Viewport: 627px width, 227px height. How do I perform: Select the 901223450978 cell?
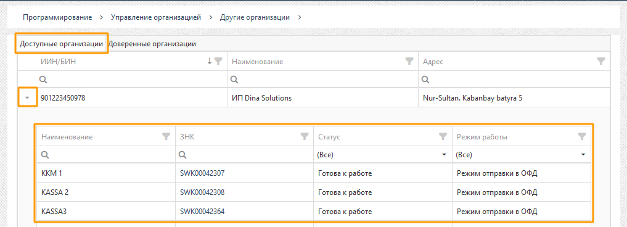tap(131, 97)
